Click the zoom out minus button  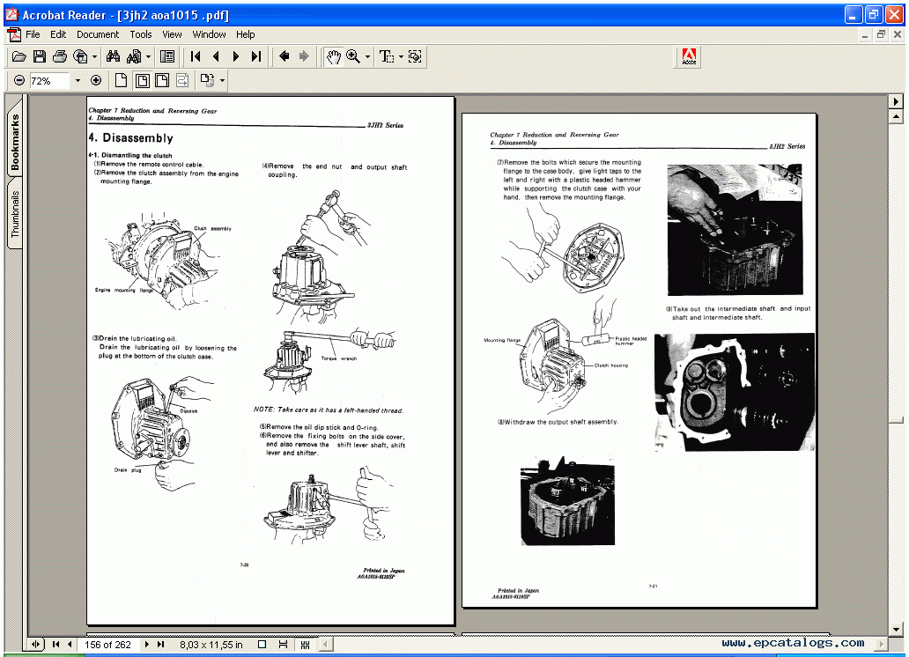pos(19,81)
